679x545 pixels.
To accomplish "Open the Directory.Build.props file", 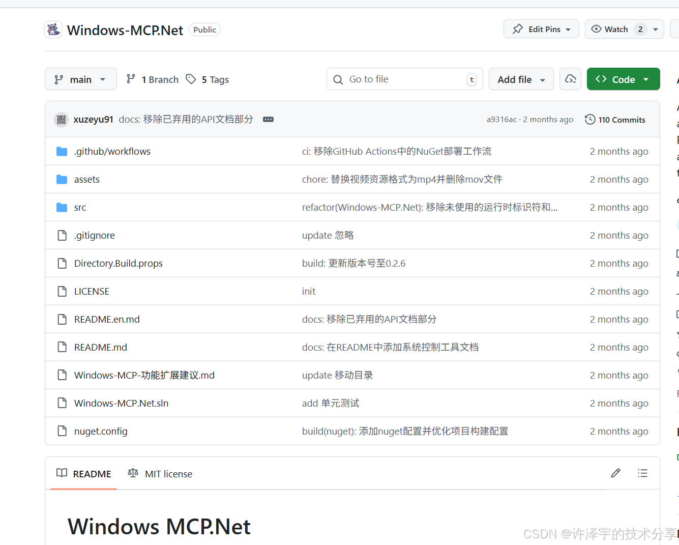I will [x=119, y=264].
